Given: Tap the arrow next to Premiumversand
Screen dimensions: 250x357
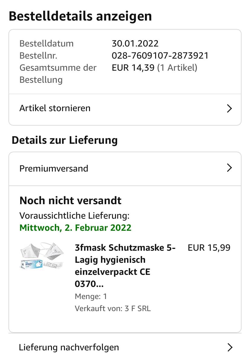Looking at the screenshot, I should click(x=229, y=168).
